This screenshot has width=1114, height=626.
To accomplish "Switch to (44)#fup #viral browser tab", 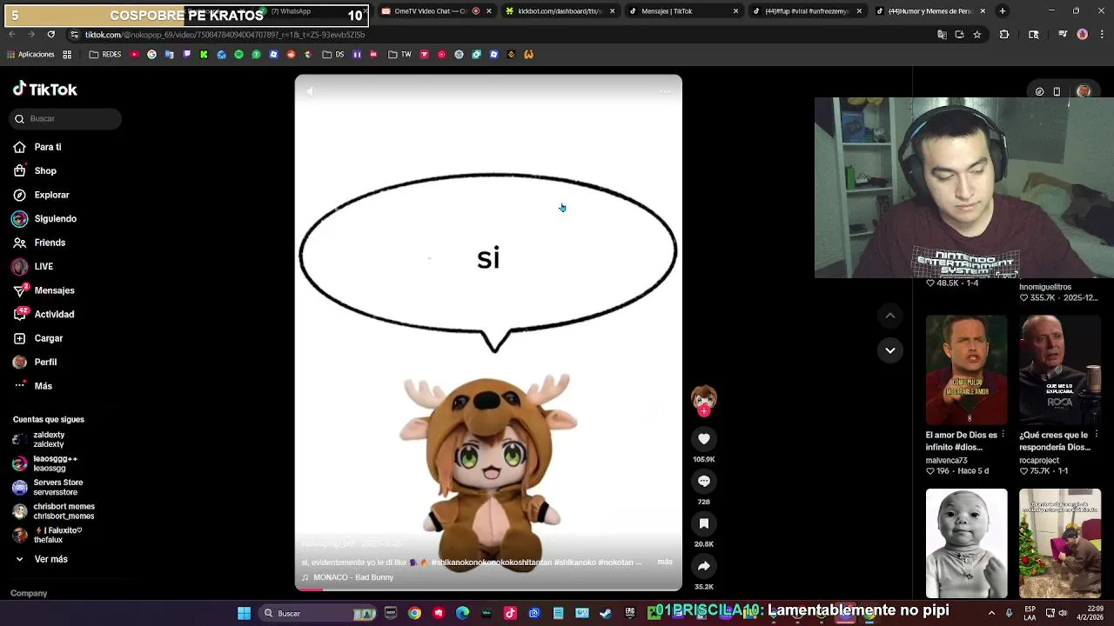I will click(806, 11).
